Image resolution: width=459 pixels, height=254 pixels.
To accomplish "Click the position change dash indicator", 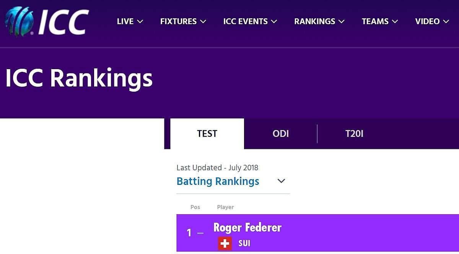I will 200,233.
